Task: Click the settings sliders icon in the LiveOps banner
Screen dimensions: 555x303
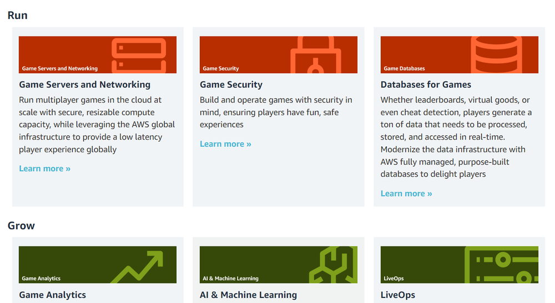Action: click(x=501, y=265)
